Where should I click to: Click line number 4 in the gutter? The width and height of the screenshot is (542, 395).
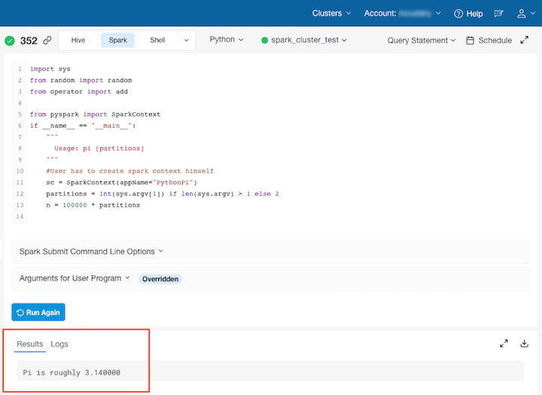point(20,103)
